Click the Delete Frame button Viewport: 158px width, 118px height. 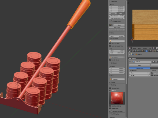click(x=113, y=30)
